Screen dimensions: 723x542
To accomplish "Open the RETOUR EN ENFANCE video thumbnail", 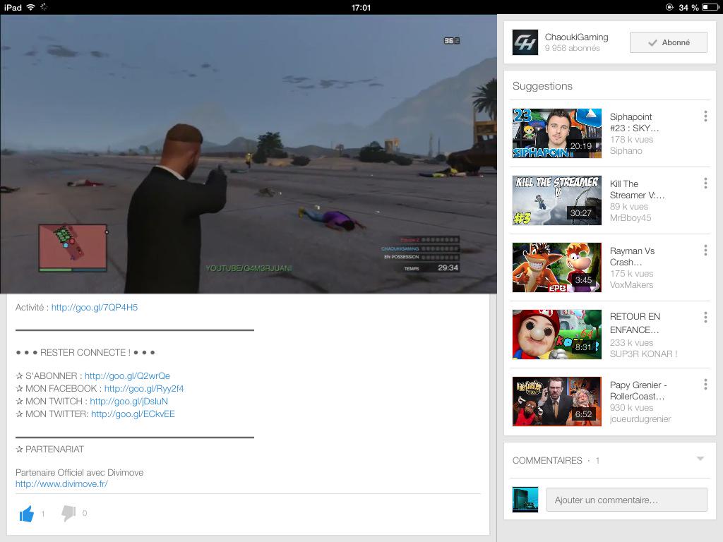I will pyautogui.click(x=557, y=335).
